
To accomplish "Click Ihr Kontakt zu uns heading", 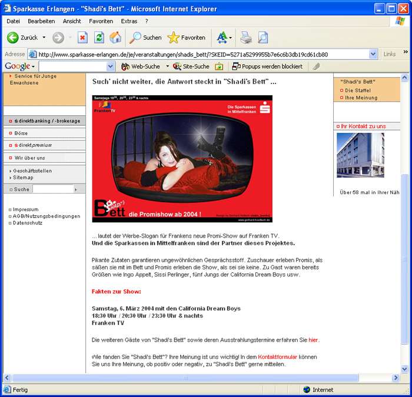I will point(363,126).
